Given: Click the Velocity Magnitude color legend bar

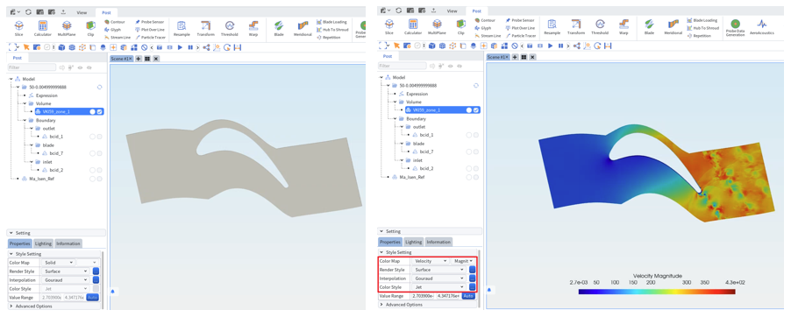Looking at the screenshot, I should coord(657,292).
